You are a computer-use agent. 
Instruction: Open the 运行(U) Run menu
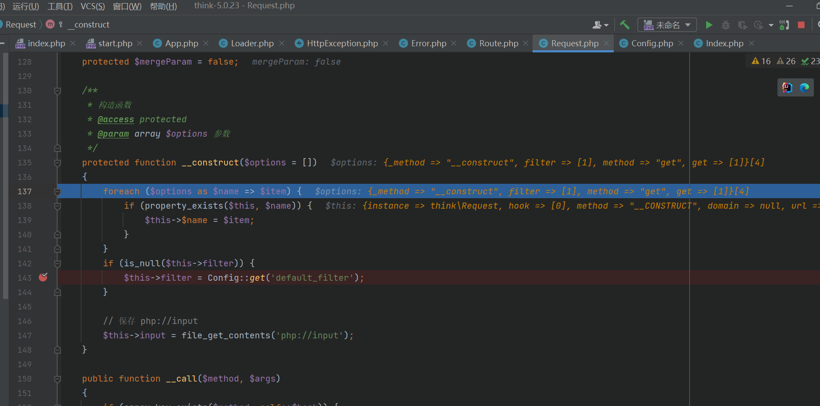point(26,6)
